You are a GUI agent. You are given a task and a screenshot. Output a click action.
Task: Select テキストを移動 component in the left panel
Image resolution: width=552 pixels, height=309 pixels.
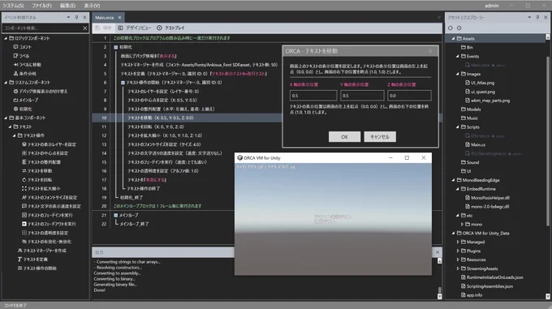coord(37,171)
